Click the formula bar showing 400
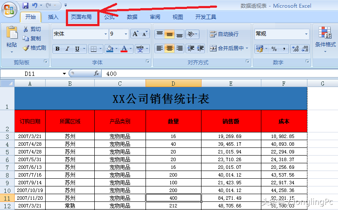This screenshot has width=338, height=210. click(220, 74)
